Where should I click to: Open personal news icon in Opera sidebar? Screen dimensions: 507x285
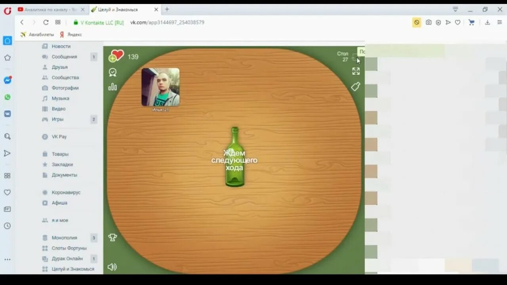coord(7,209)
